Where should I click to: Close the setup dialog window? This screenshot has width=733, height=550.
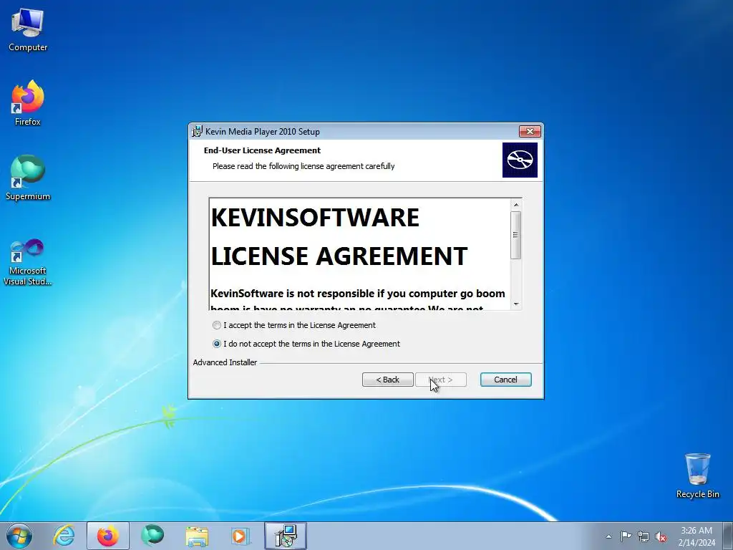coord(530,132)
